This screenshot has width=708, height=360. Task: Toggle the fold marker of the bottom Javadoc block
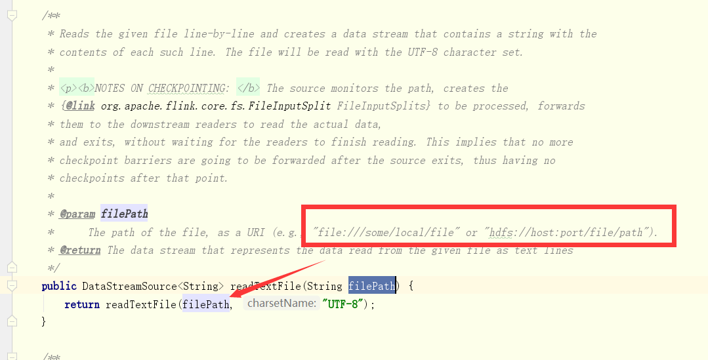click(12, 356)
